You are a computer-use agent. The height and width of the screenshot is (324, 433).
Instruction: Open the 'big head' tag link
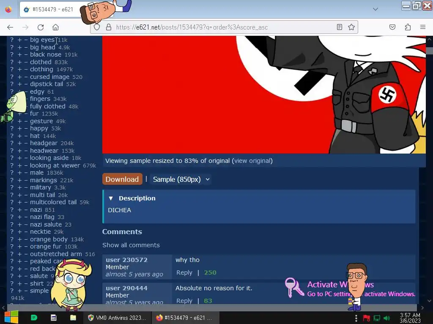click(43, 47)
